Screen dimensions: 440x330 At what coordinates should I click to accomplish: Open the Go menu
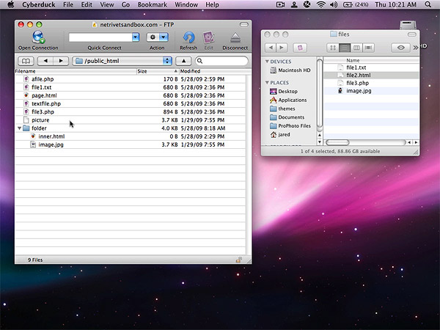125,4
